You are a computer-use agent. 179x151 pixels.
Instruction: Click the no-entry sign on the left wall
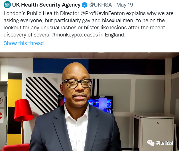[x=1, y=115]
